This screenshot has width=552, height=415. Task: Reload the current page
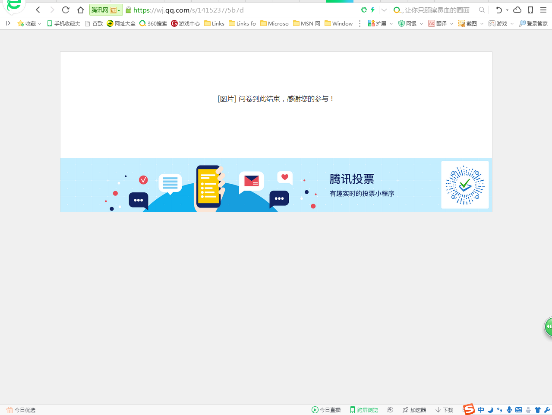pos(66,10)
